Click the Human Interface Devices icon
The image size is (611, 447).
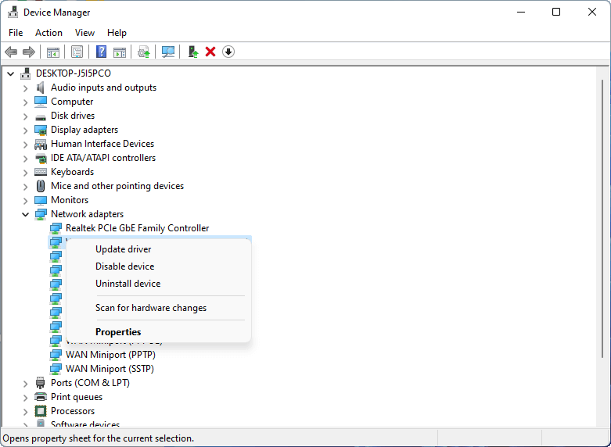(41, 144)
